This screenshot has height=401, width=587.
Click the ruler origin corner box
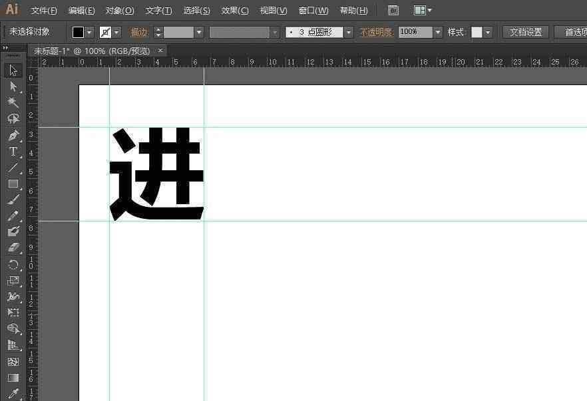click(33, 63)
